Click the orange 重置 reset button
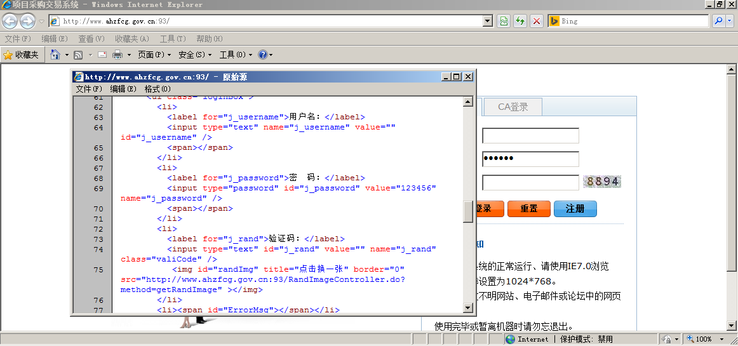This screenshot has height=346, width=738. (529, 208)
